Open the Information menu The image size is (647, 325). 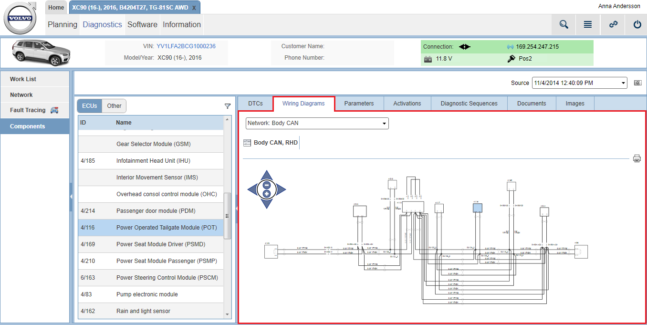182,24
